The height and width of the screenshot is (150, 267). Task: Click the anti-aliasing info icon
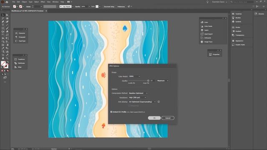click(x=159, y=102)
